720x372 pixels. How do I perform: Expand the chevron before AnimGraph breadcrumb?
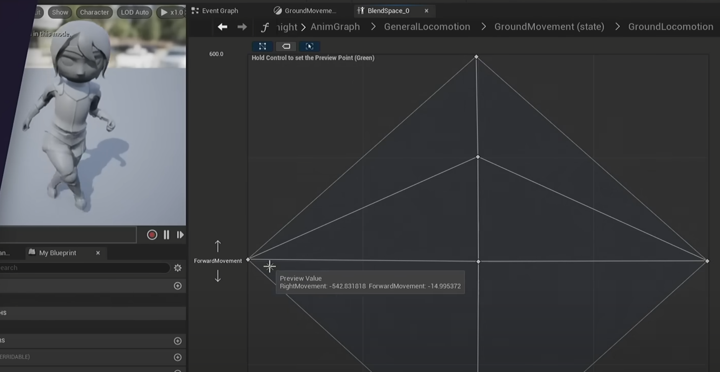pos(303,27)
